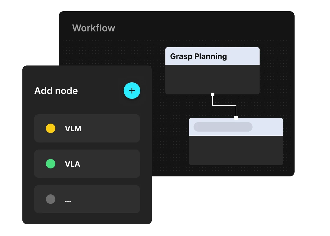This screenshot has width=330, height=236.
Task: Click the Grasp Planning node body
Action: pos(212,79)
